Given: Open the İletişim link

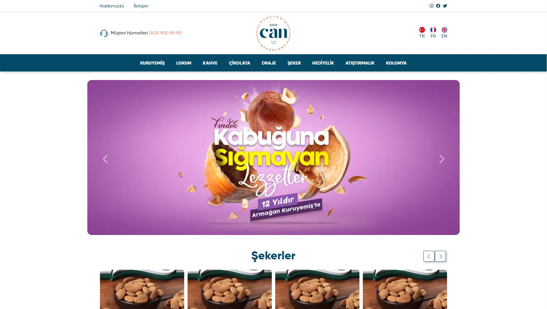Looking at the screenshot, I should (x=141, y=6).
